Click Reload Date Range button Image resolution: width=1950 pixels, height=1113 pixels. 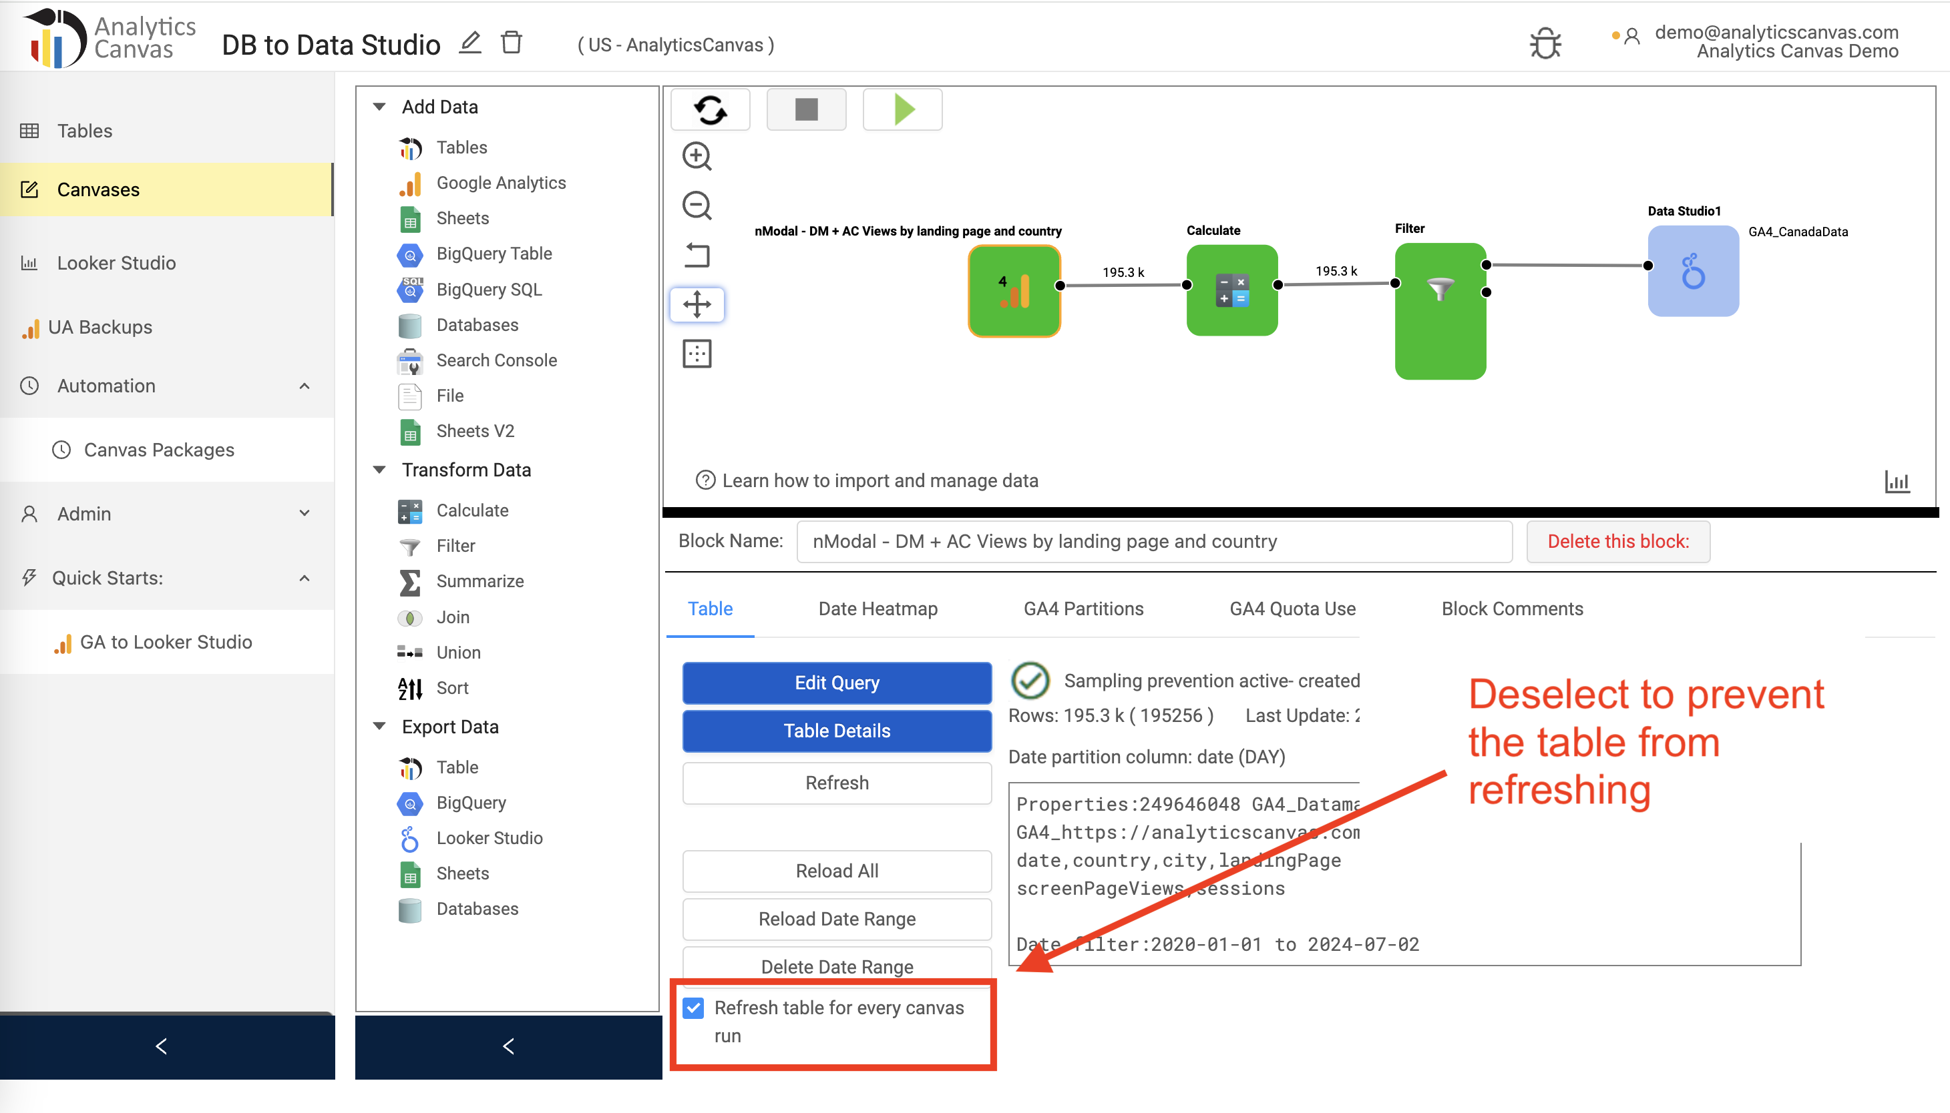[837, 919]
